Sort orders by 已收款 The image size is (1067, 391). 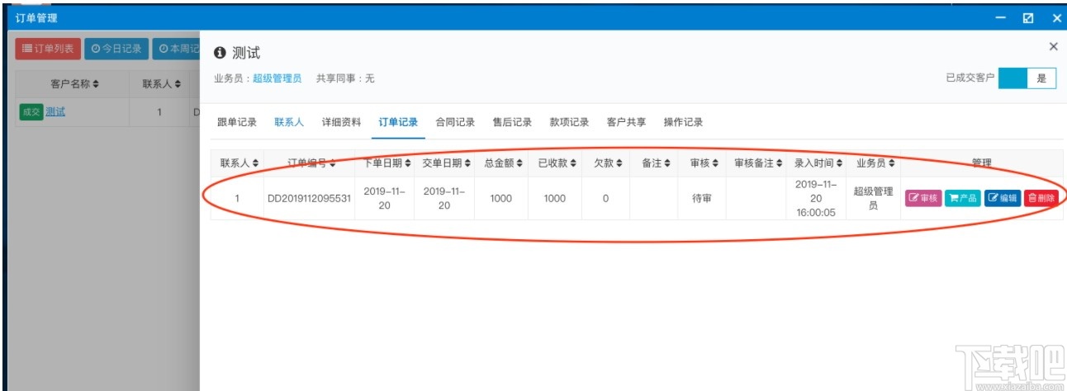coord(558,163)
